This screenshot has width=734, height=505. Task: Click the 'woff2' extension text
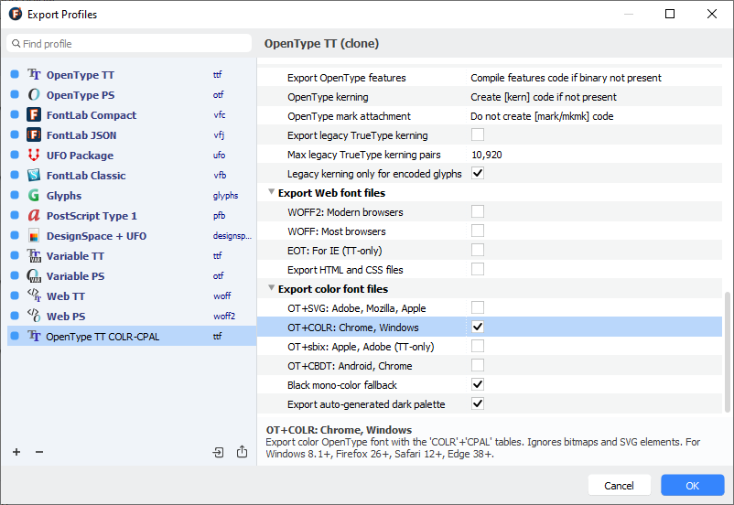click(x=224, y=316)
